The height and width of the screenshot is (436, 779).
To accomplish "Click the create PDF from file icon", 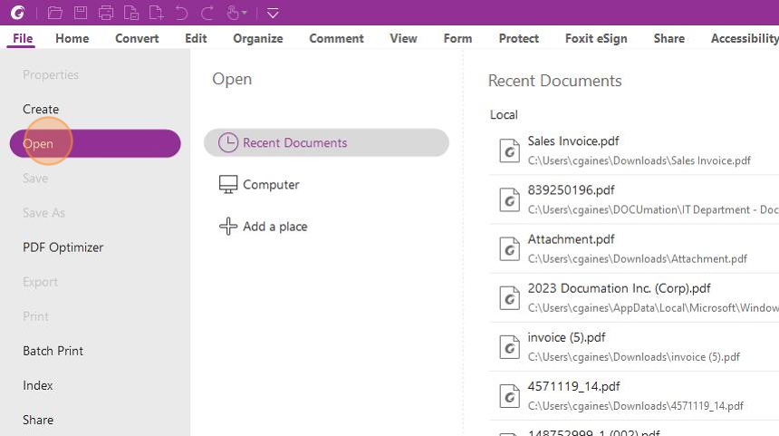I will pos(131,13).
